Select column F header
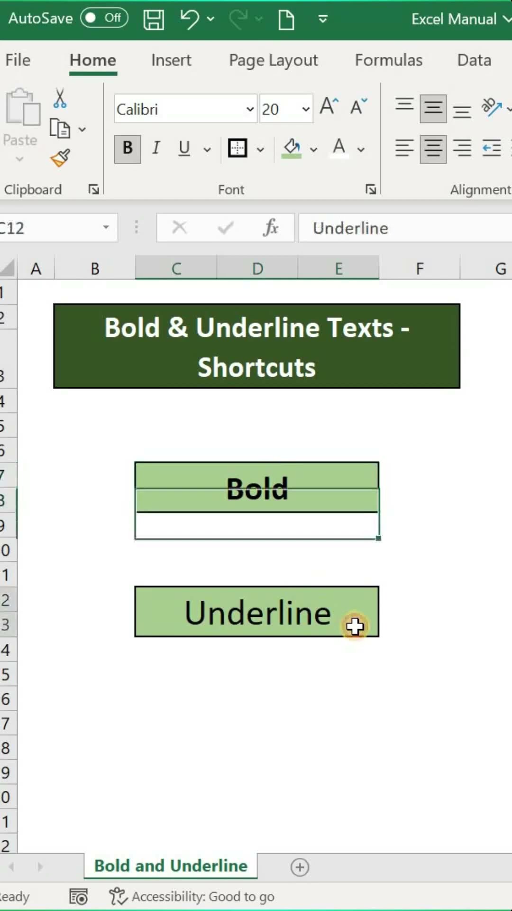This screenshot has height=911, width=512. 420,269
